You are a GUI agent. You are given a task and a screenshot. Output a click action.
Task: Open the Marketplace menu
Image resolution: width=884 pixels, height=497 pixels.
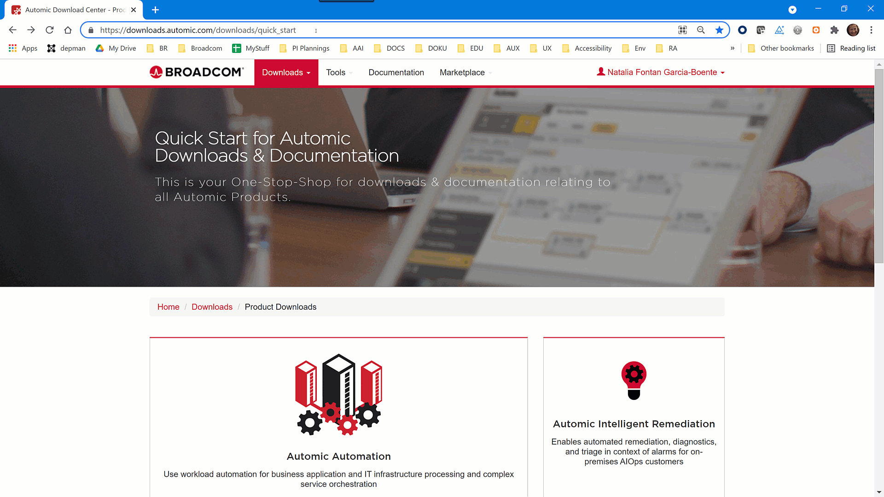[465, 72]
